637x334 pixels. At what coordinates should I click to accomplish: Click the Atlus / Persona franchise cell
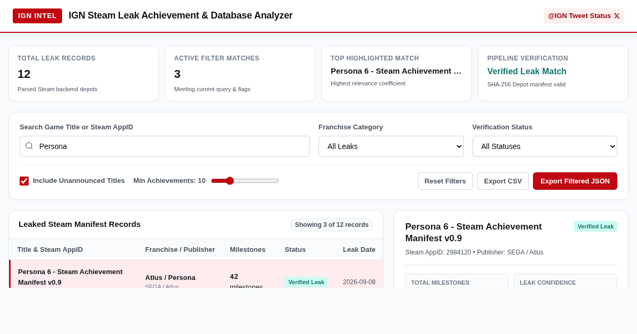pos(170,277)
